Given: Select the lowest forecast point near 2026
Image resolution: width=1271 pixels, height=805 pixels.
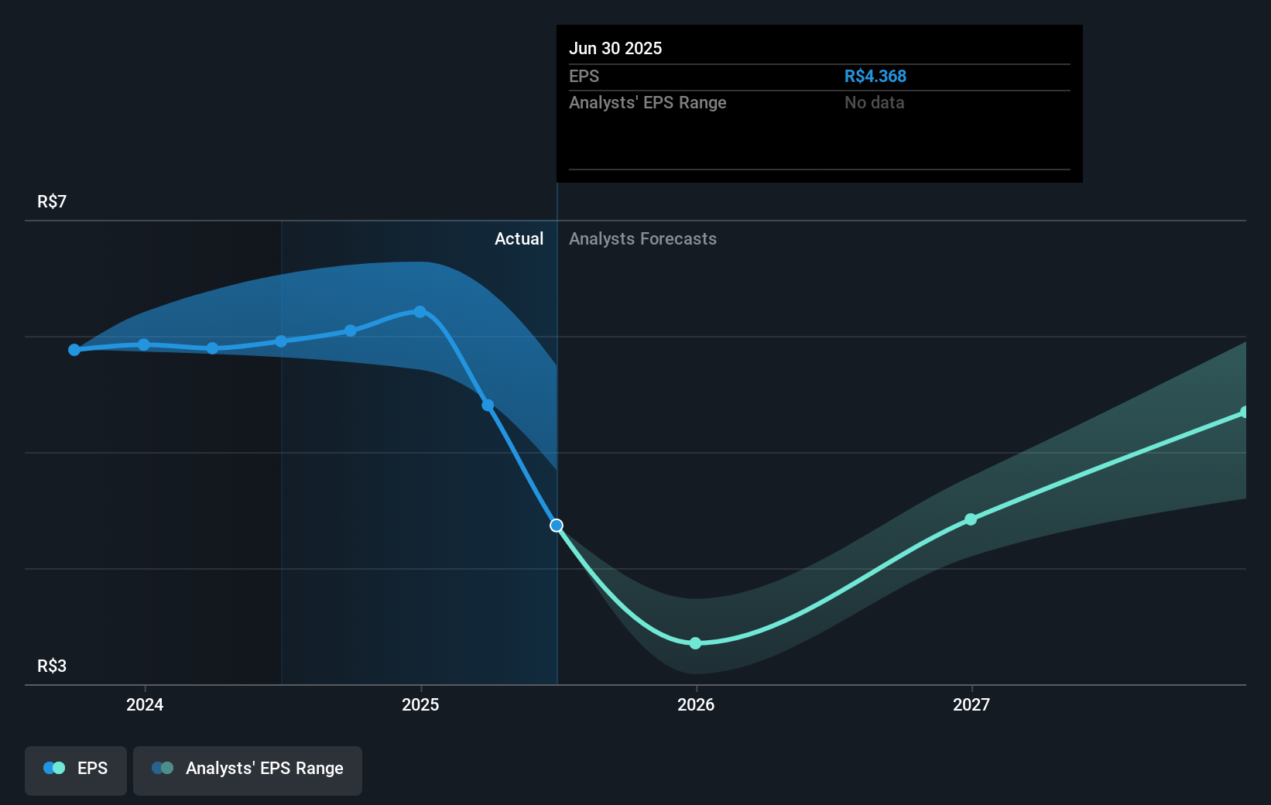Looking at the screenshot, I should coord(695,642).
